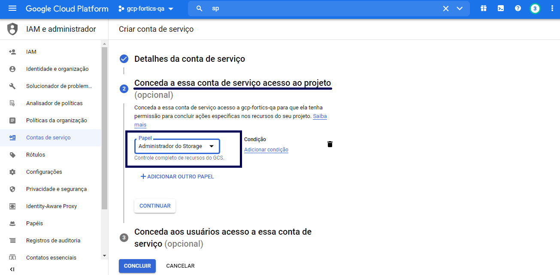Click the Cancelar button
This screenshot has height=275, width=560.
pyautogui.click(x=180, y=266)
